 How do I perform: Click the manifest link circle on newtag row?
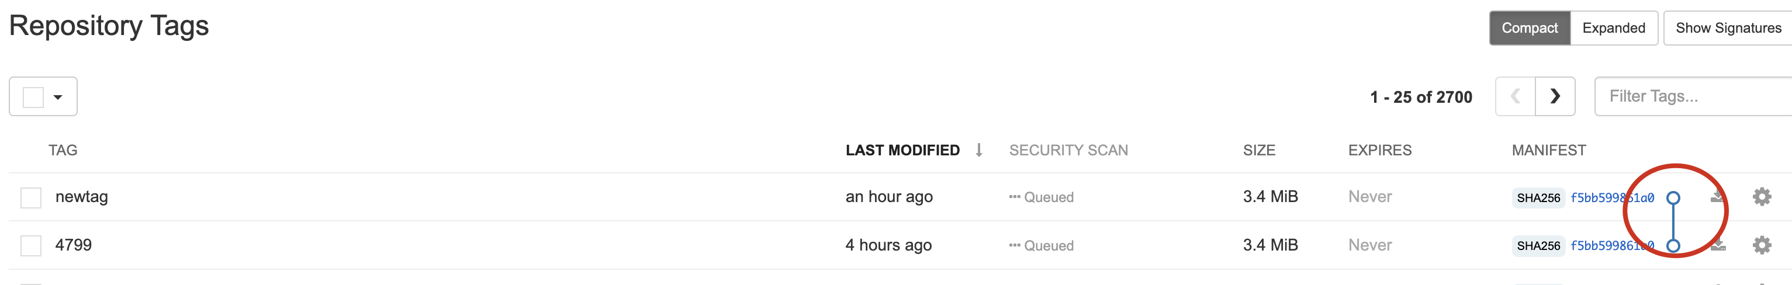pyautogui.click(x=1674, y=198)
